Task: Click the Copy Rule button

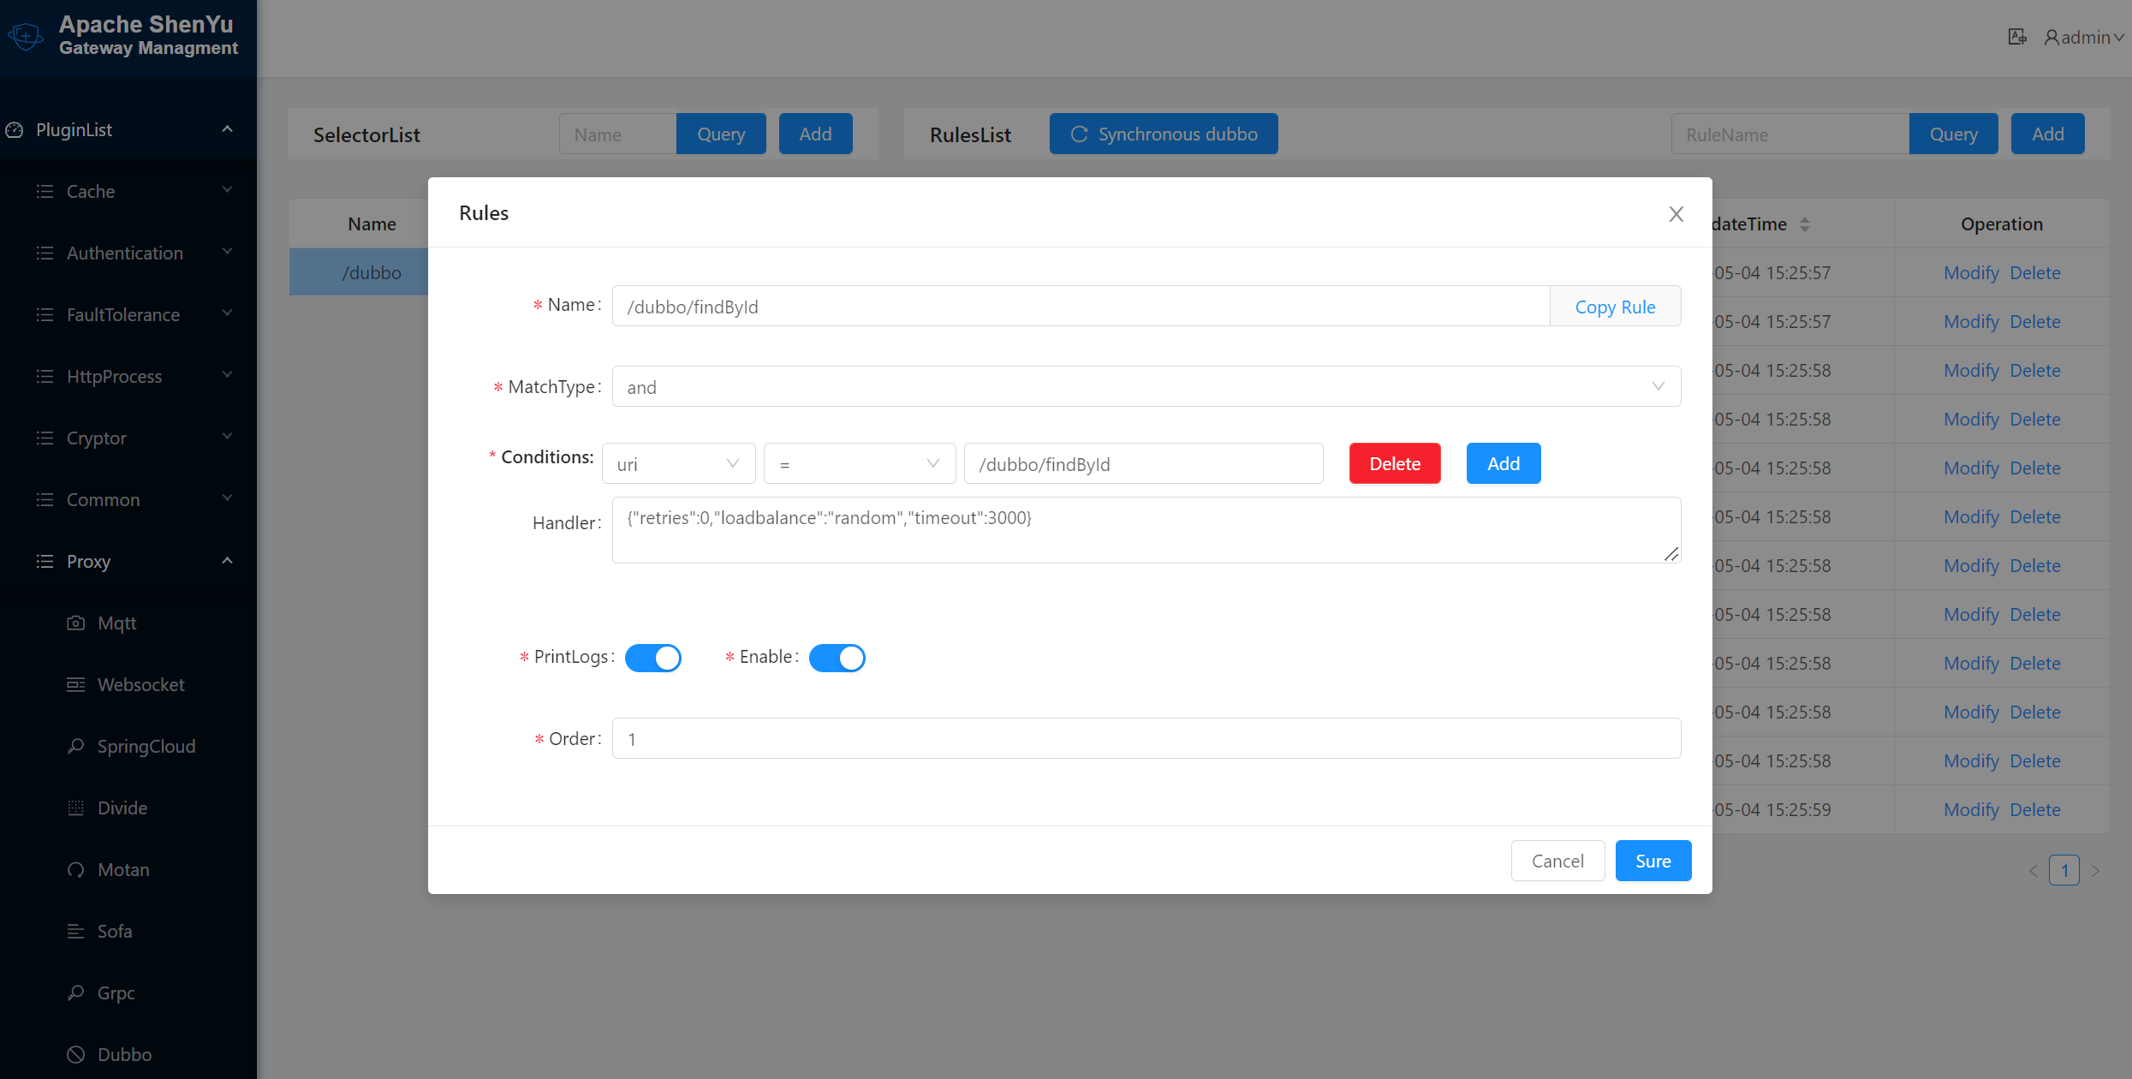Action: (1615, 307)
